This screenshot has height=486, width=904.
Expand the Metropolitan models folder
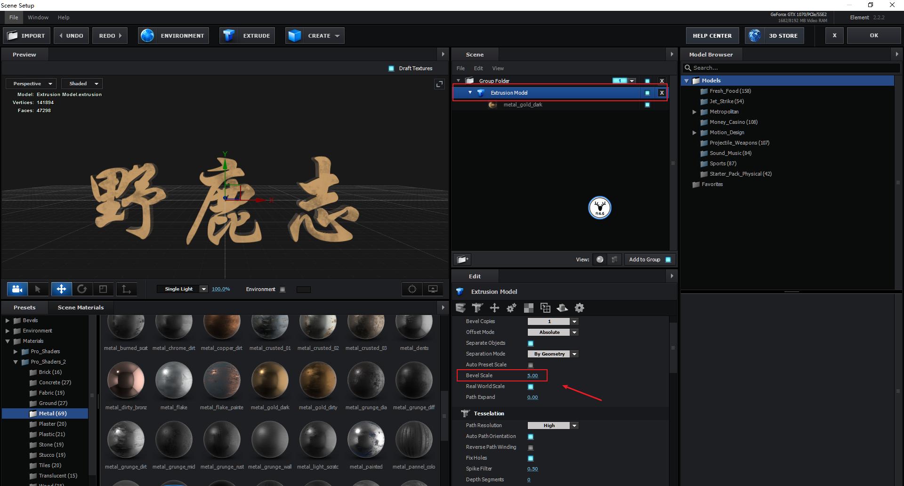click(694, 112)
